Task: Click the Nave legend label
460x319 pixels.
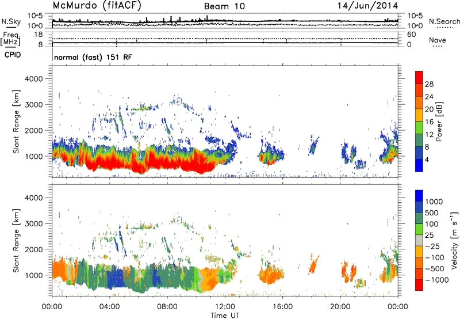Action: [x=438, y=40]
